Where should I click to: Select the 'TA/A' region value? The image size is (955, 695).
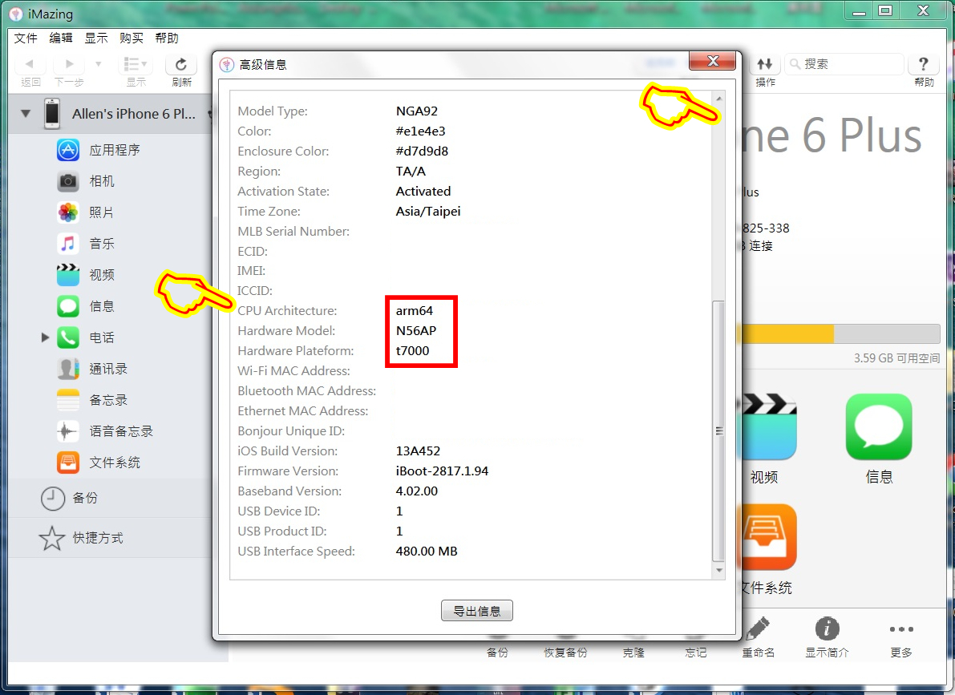411,172
